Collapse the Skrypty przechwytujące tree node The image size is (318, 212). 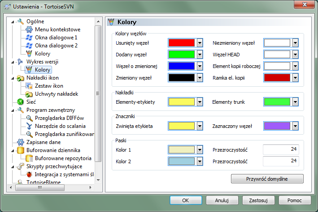(13, 167)
